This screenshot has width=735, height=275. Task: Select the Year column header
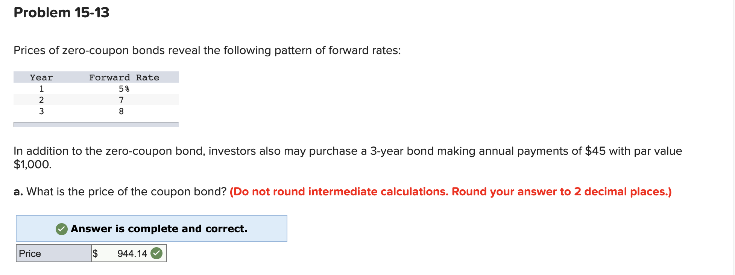click(x=41, y=77)
